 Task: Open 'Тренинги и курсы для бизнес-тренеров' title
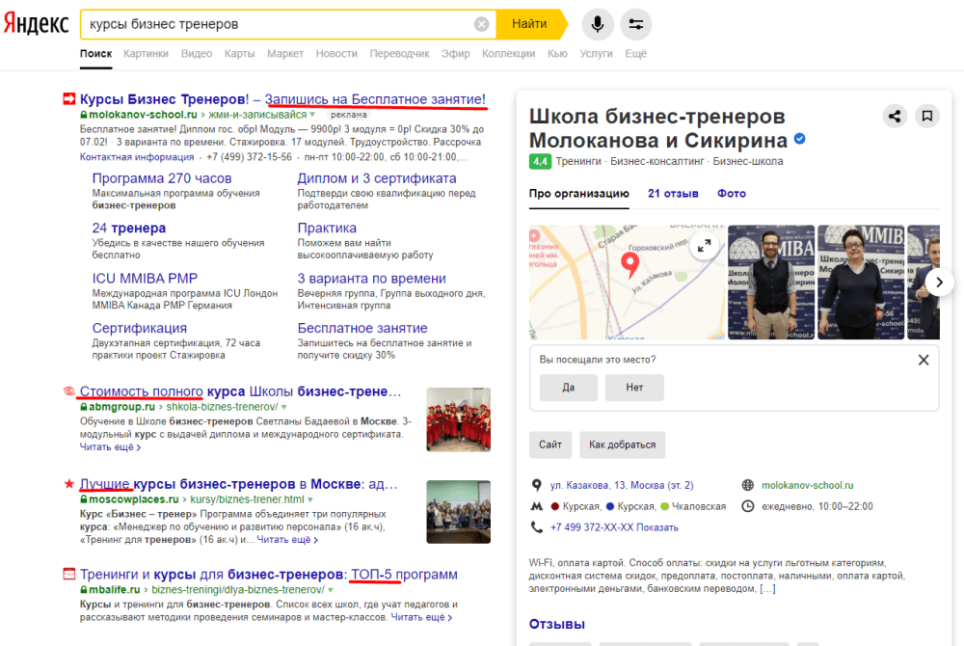(x=269, y=574)
